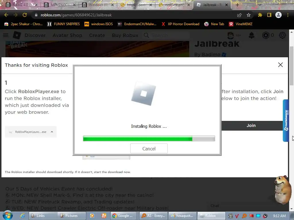Share this page icon in address bar
The width and height of the screenshot is (294, 220).
point(239,15)
